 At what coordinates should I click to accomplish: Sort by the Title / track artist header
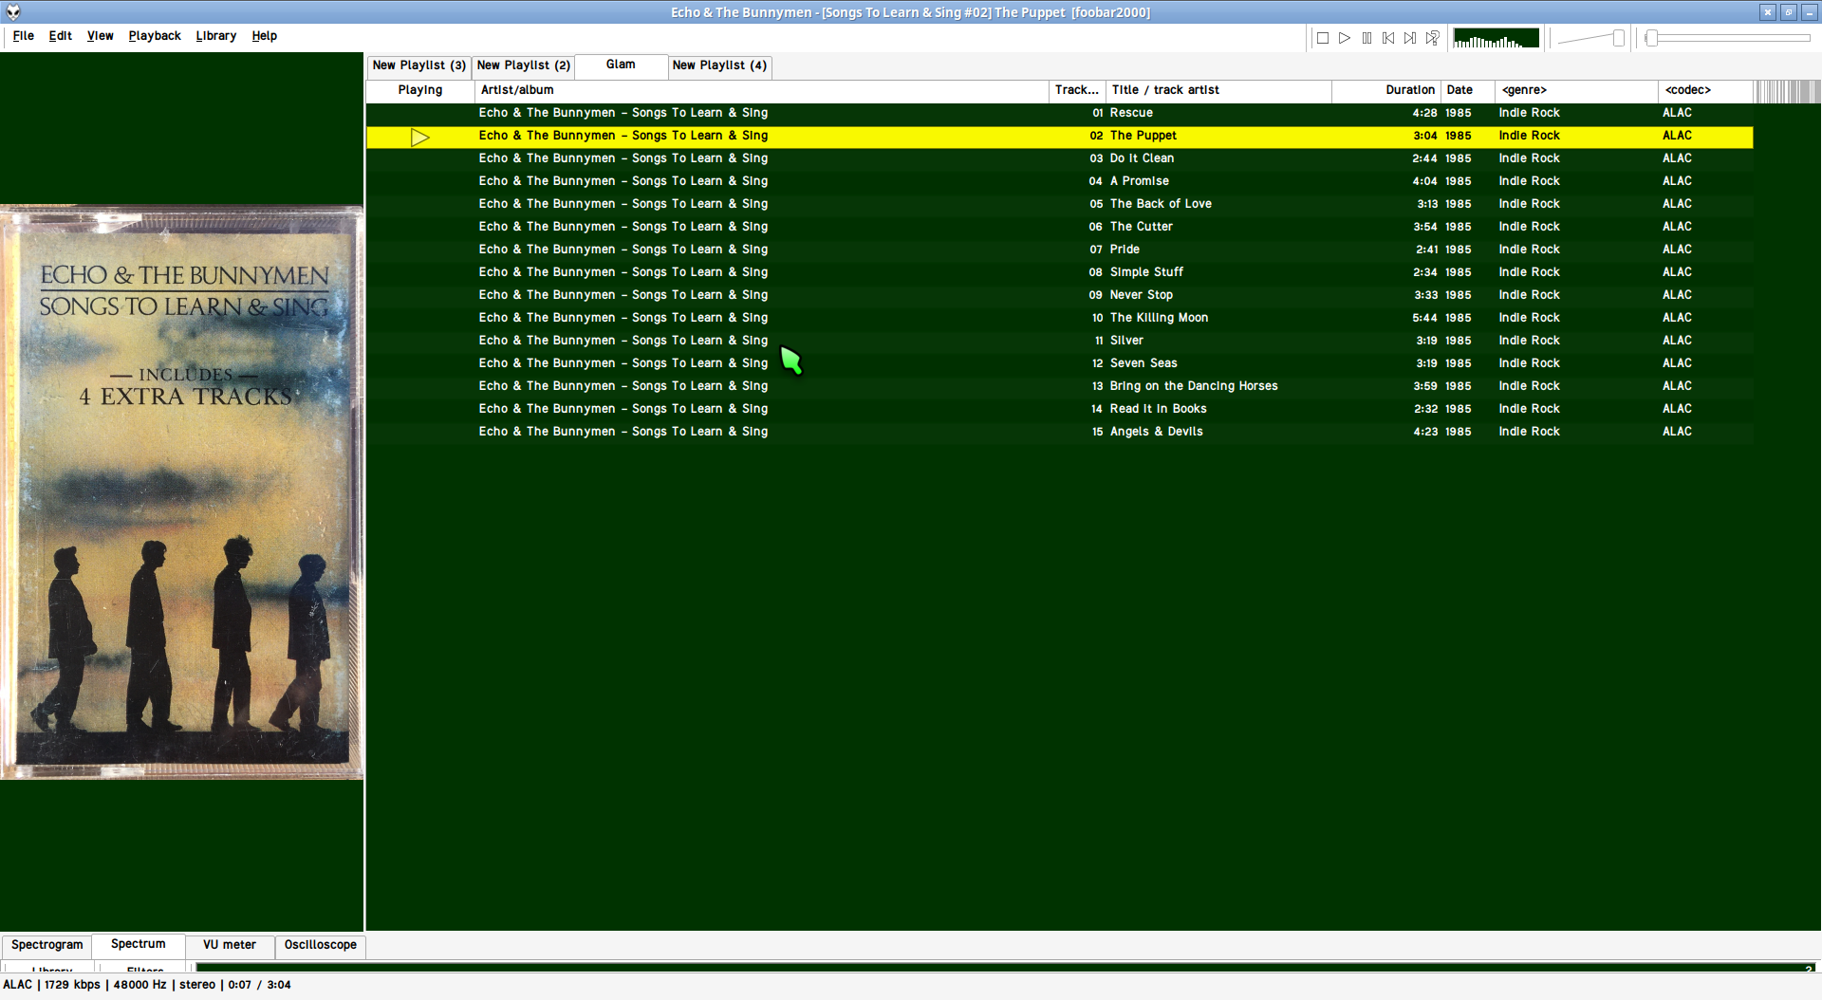pos(1218,90)
